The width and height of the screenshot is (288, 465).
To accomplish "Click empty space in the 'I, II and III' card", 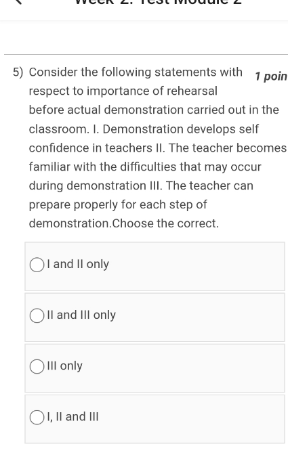I will click(x=190, y=419).
